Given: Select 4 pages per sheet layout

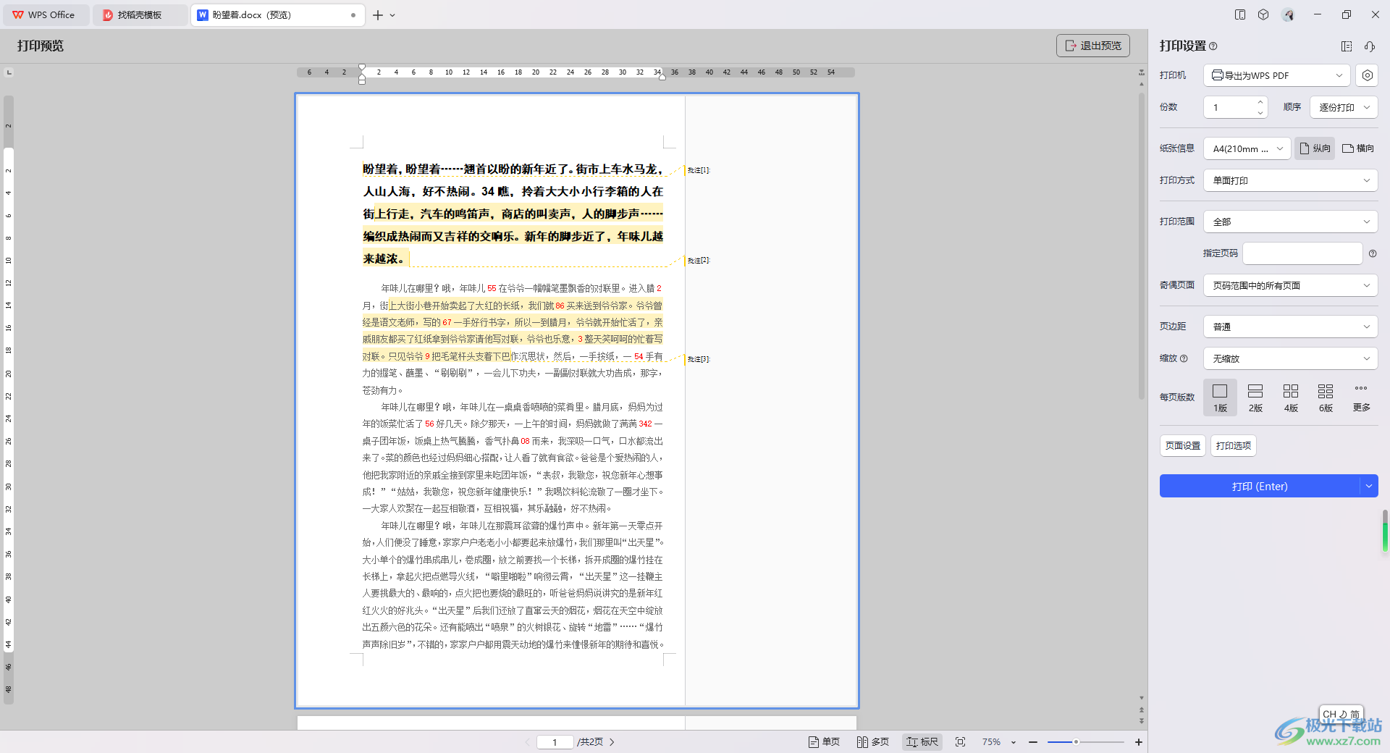Looking at the screenshot, I should pyautogui.click(x=1291, y=397).
